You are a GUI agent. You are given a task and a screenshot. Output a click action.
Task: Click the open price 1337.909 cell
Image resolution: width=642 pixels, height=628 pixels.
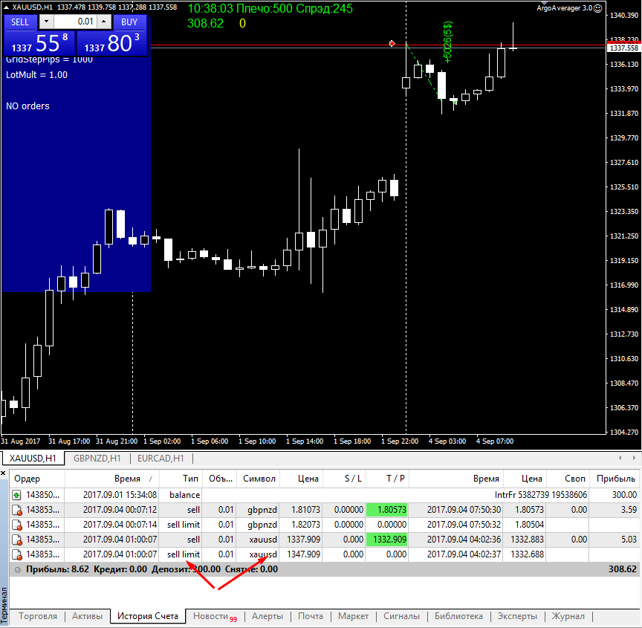tap(302, 540)
